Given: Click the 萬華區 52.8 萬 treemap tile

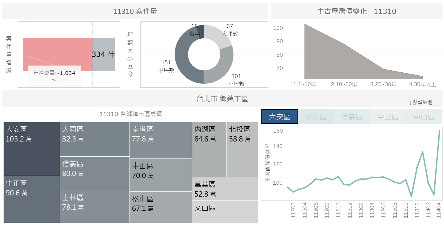Looking at the screenshot, I should (225, 189).
